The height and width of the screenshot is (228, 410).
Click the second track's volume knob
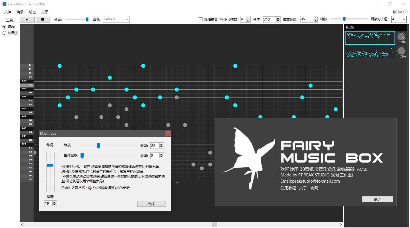pyautogui.click(x=401, y=51)
